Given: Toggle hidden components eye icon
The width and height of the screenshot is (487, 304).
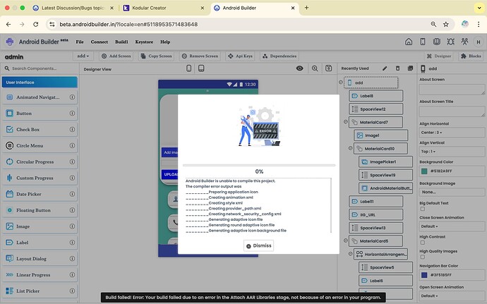Looking at the screenshot, I should coord(300,68).
